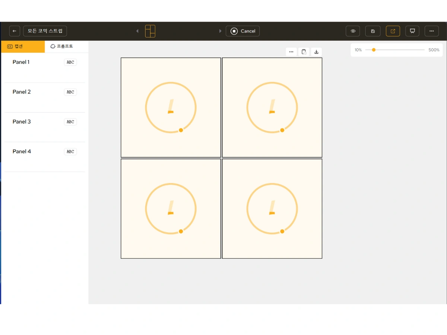Open the 모든 코믹 스트립 list
This screenshot has width=447, height=335.
click(x=45, y=31)
